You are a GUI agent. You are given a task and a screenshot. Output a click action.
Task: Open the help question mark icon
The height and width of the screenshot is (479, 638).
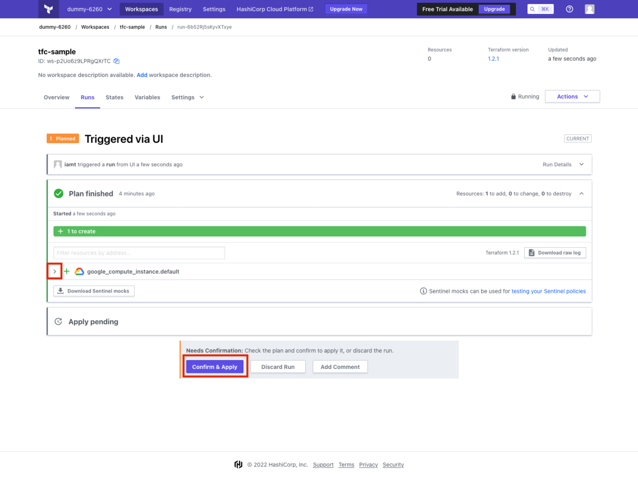[569, 9]
